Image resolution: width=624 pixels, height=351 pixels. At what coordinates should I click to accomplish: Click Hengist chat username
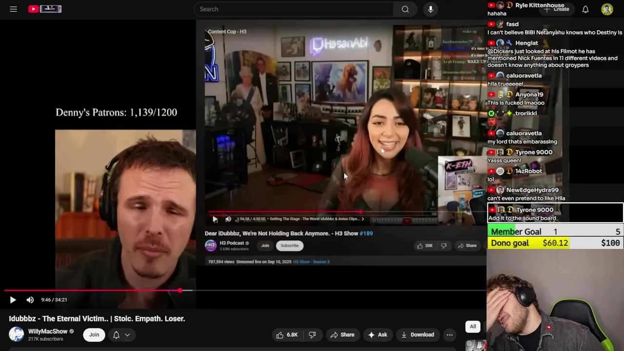[x=527, y=43]
